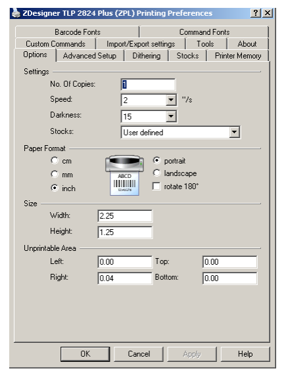Open the Import/Export settings tab
This screenshot has height=375, width=286.
(x=141, y=44)
